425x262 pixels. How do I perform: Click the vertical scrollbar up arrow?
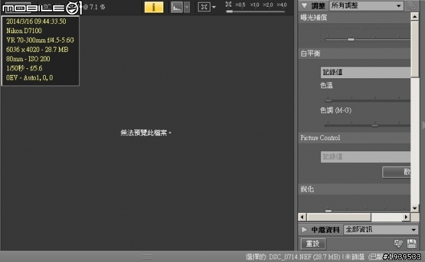[414, 17]
